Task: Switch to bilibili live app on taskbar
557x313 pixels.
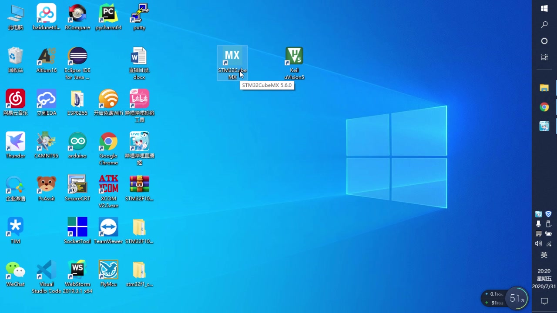Action: coord(544,126)
